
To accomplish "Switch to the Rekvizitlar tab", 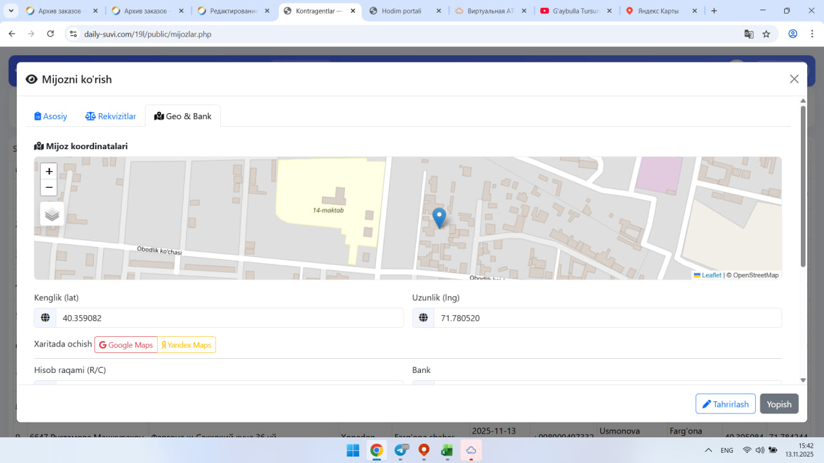I will (111, 116).
